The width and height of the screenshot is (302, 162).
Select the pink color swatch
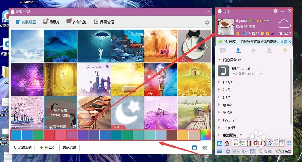[60, 135]
